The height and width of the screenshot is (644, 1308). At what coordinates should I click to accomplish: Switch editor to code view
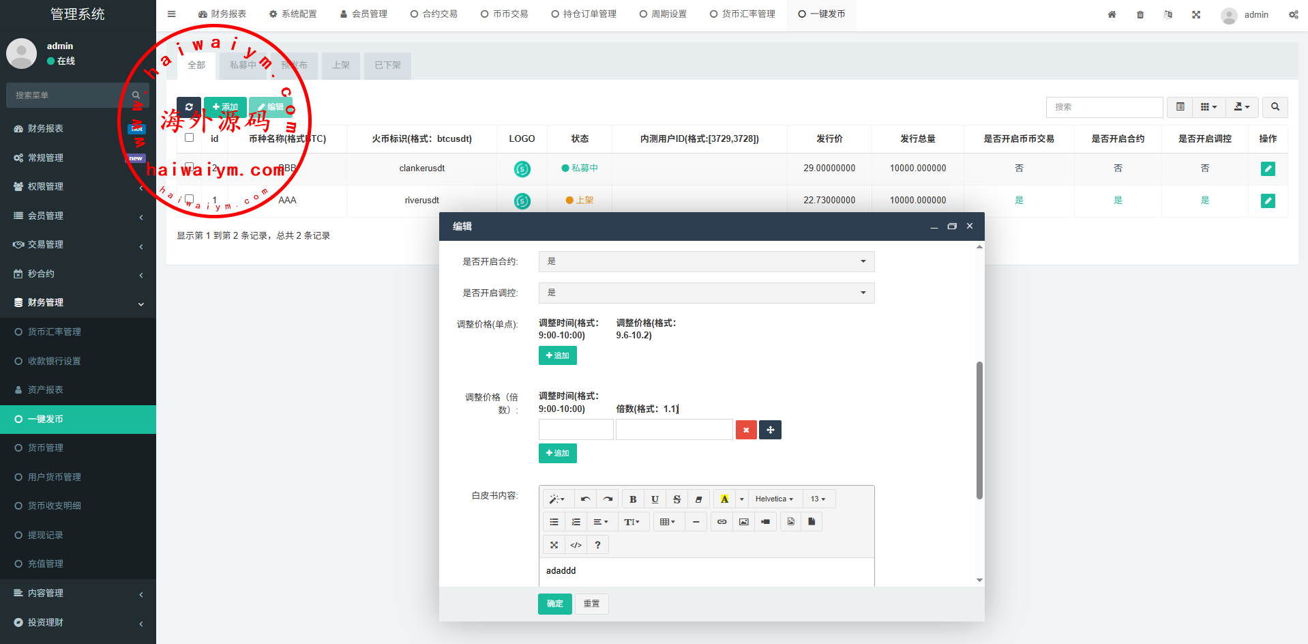coord(576,545)
